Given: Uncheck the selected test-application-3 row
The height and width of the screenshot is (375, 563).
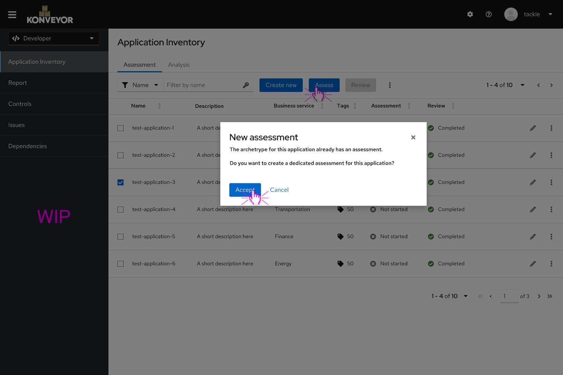Looking at the screenshot, I should point(121,182).
